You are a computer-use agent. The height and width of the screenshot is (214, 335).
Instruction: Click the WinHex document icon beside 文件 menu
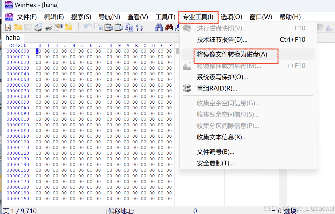tap(9, 17)
